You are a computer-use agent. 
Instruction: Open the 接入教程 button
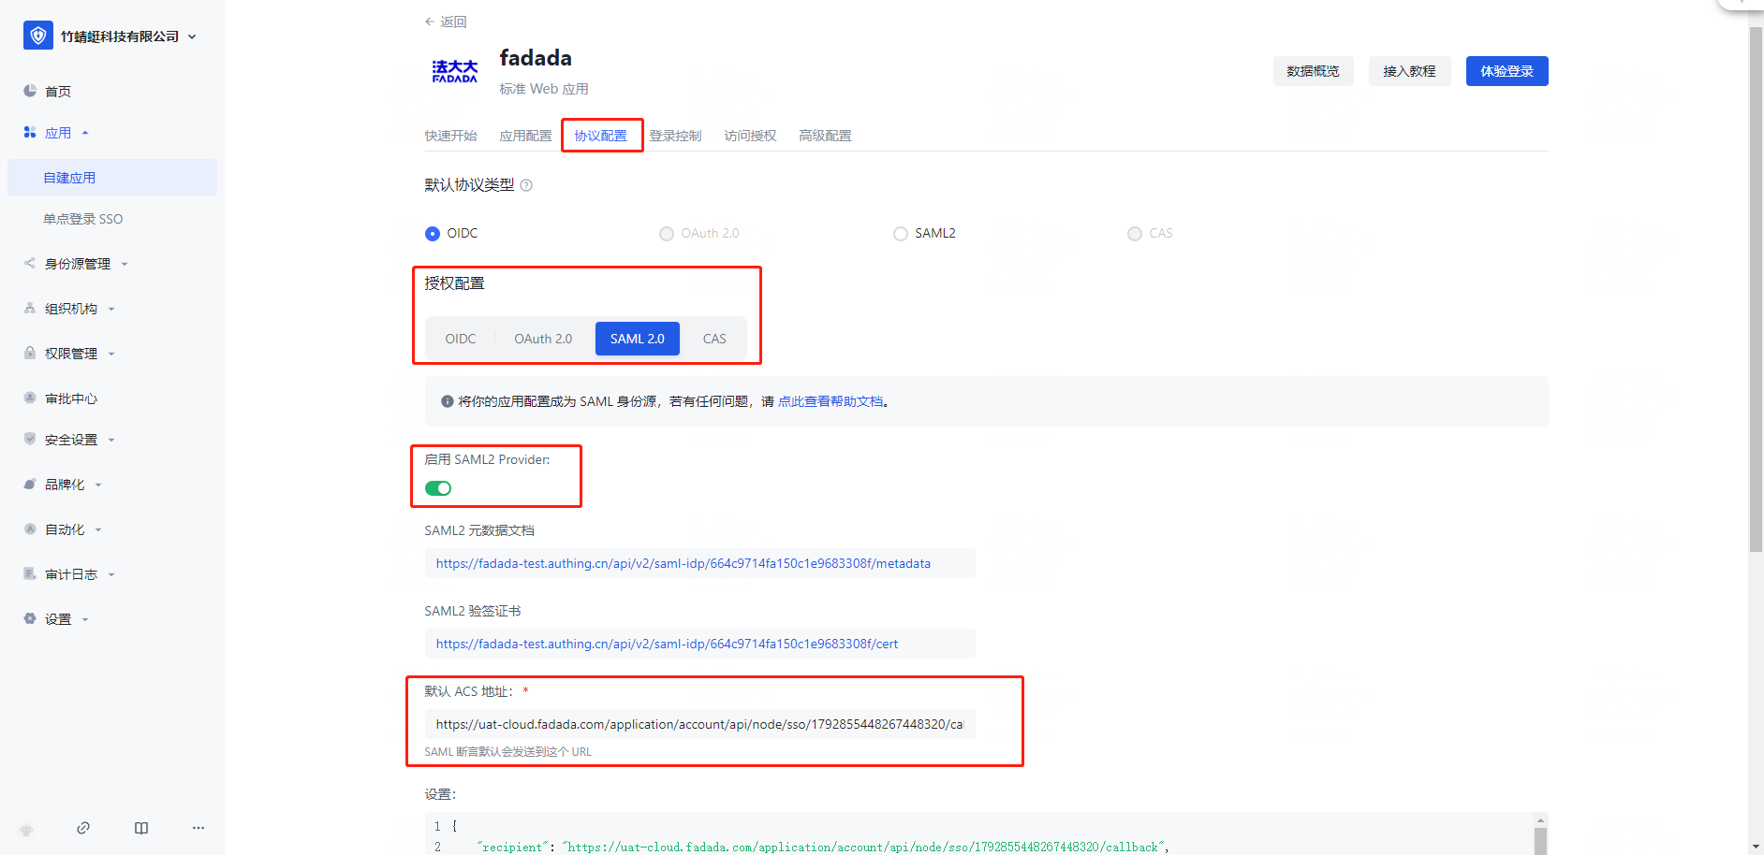click(x=1409, y=71)
